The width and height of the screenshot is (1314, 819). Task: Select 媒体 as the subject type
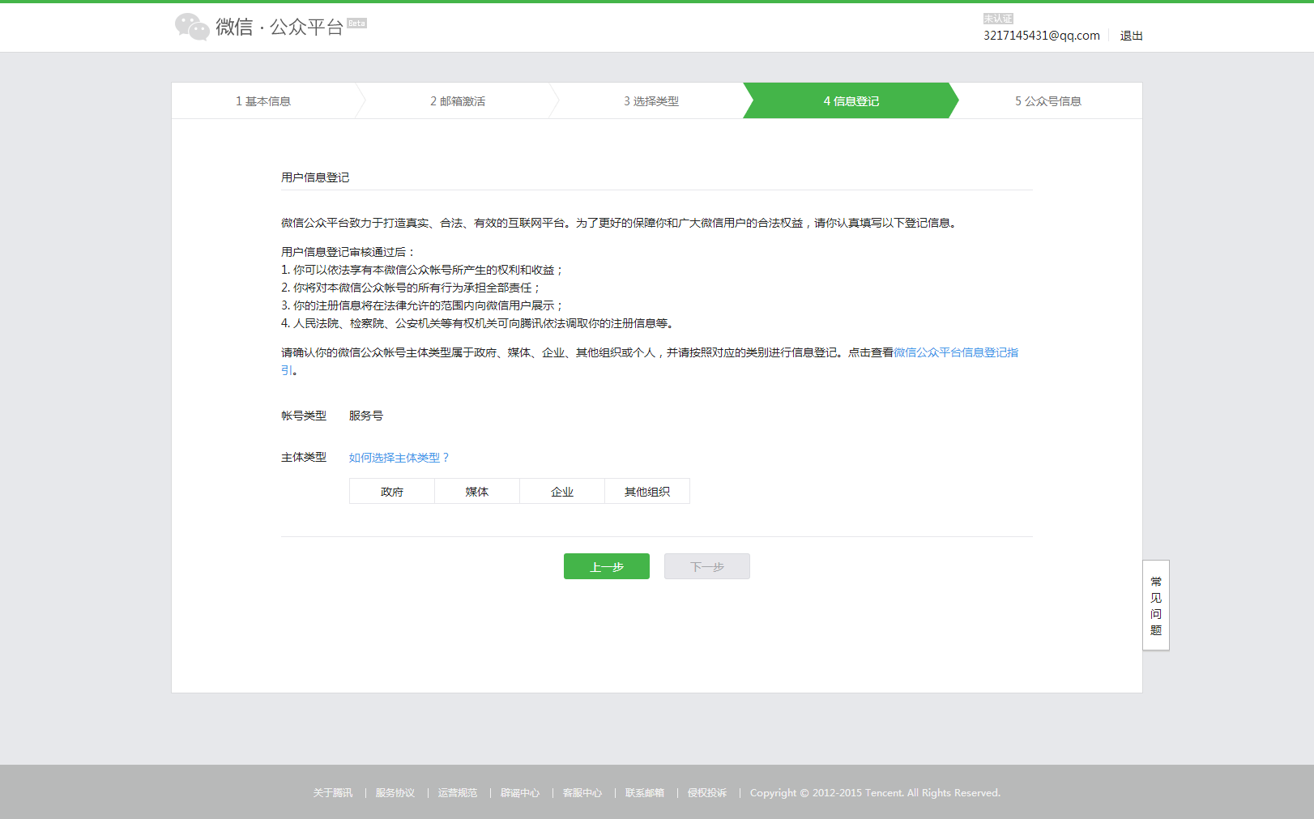pos(477,492)
